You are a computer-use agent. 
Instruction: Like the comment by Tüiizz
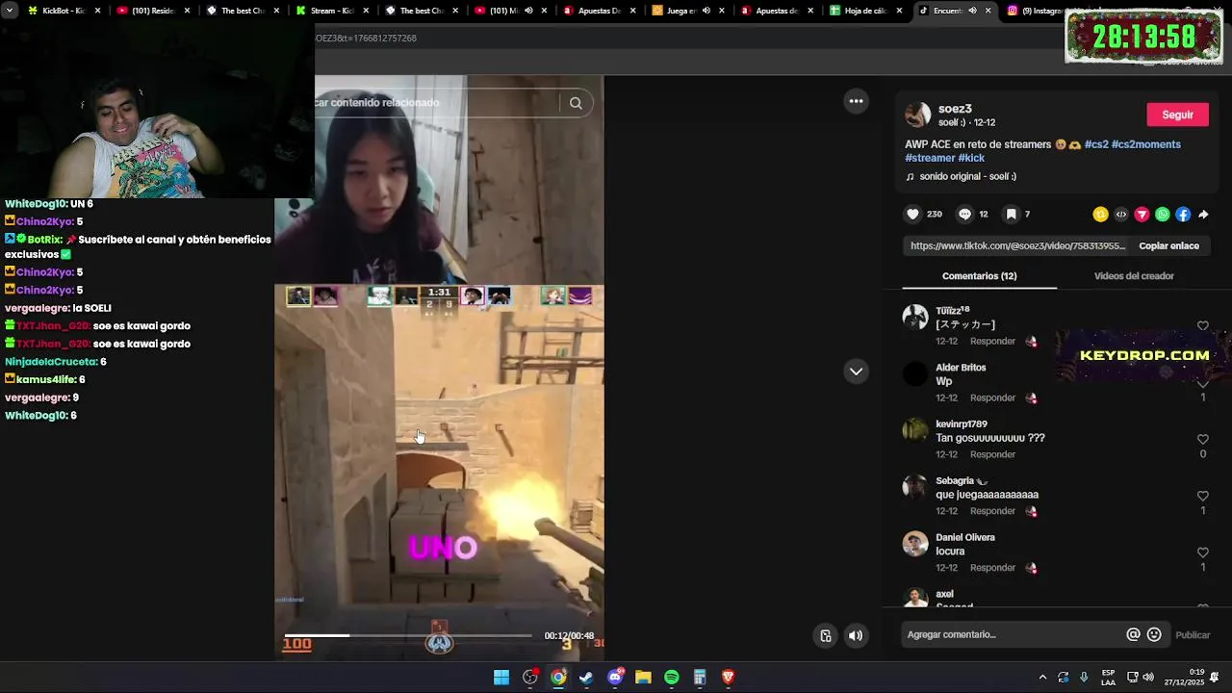[x=1203, y=326]
